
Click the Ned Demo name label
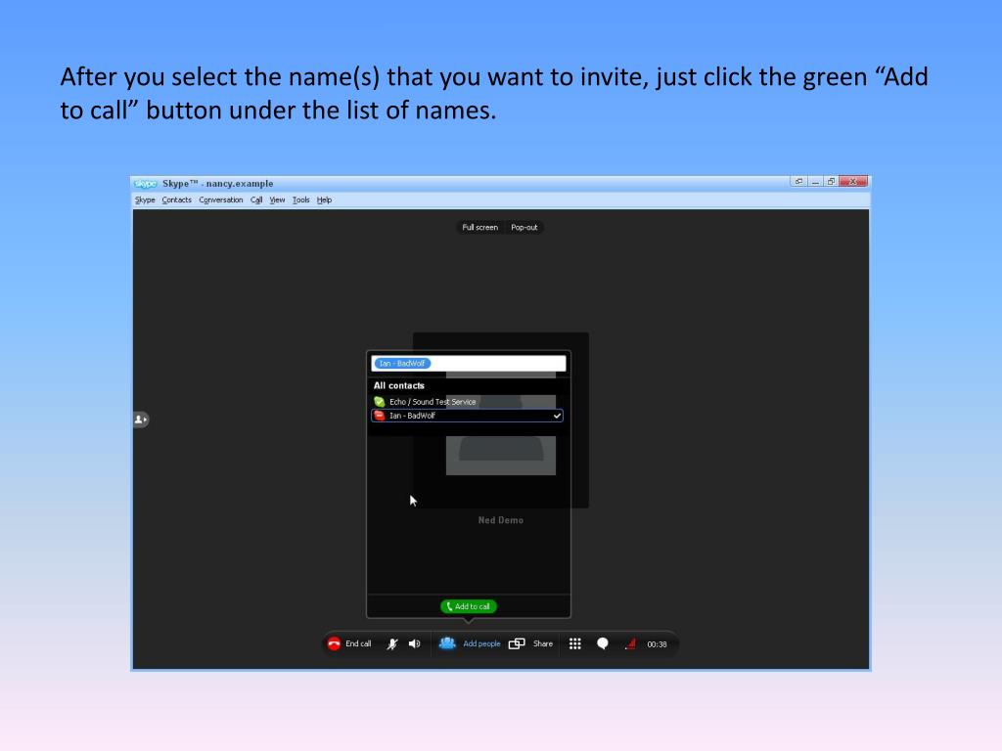[501, 520]
